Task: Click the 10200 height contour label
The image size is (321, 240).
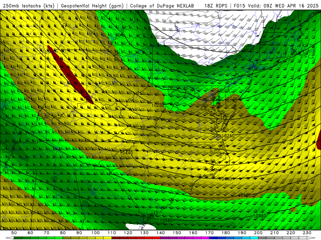Action: pyautogui.click(x=158, y=105)
